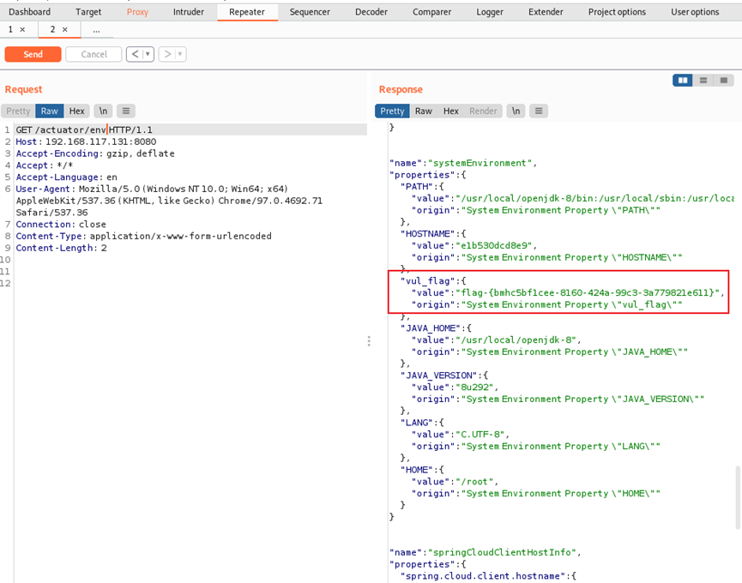
Task: Toggle non-printable characters in response
Action: click(516, 111)
